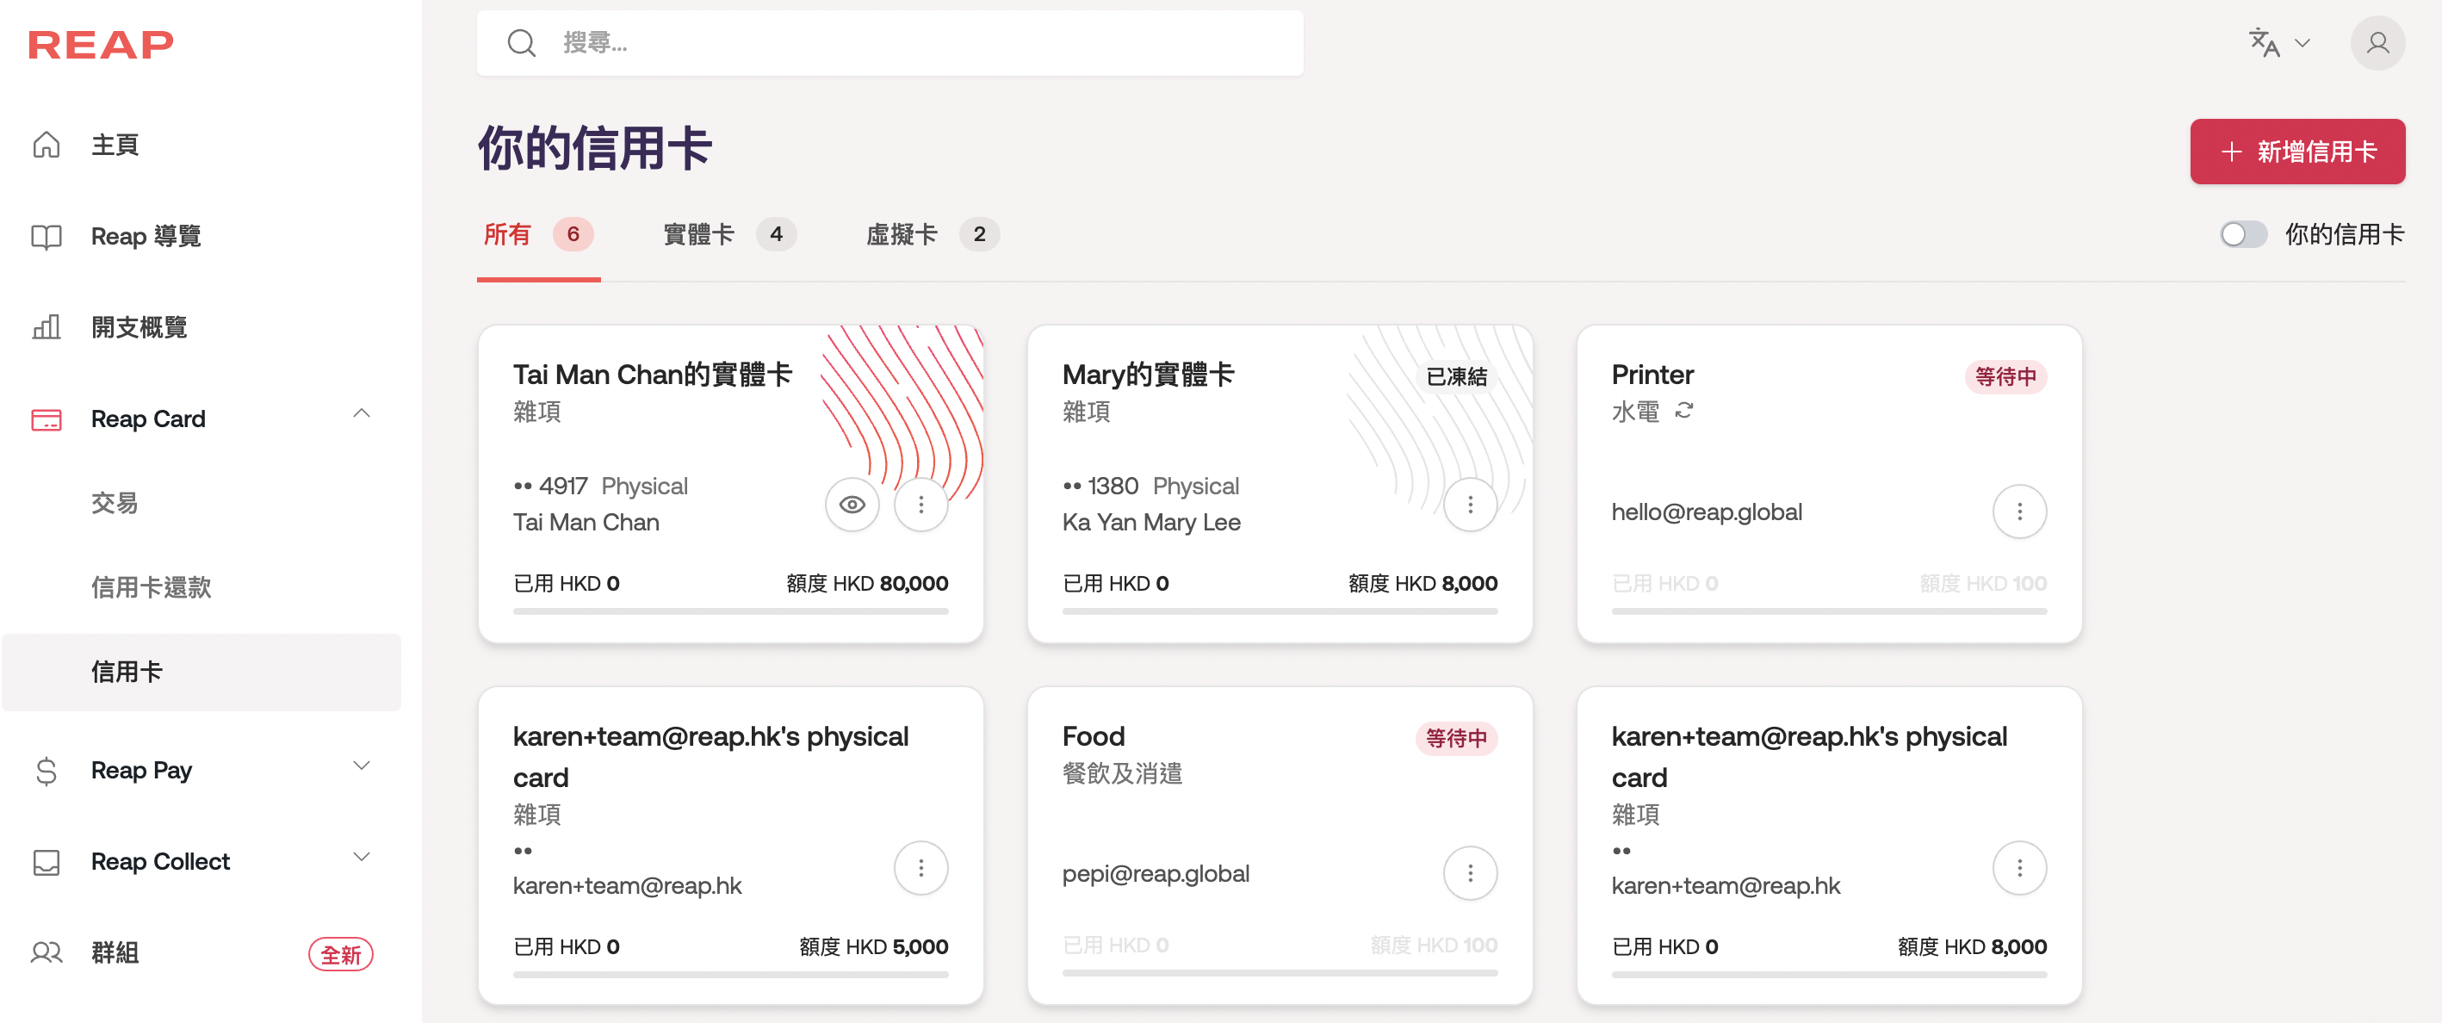This screenshot has width=2442, height=1023.
Task: Reveal Tai Man Chan card details eye icon
Action: tap(852, 505)
